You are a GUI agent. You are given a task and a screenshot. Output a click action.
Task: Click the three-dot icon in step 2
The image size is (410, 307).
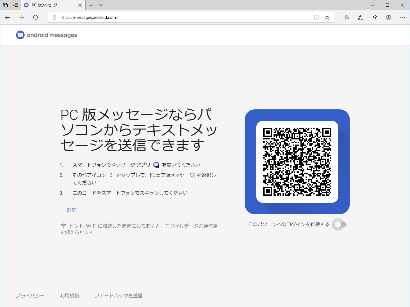111,175
